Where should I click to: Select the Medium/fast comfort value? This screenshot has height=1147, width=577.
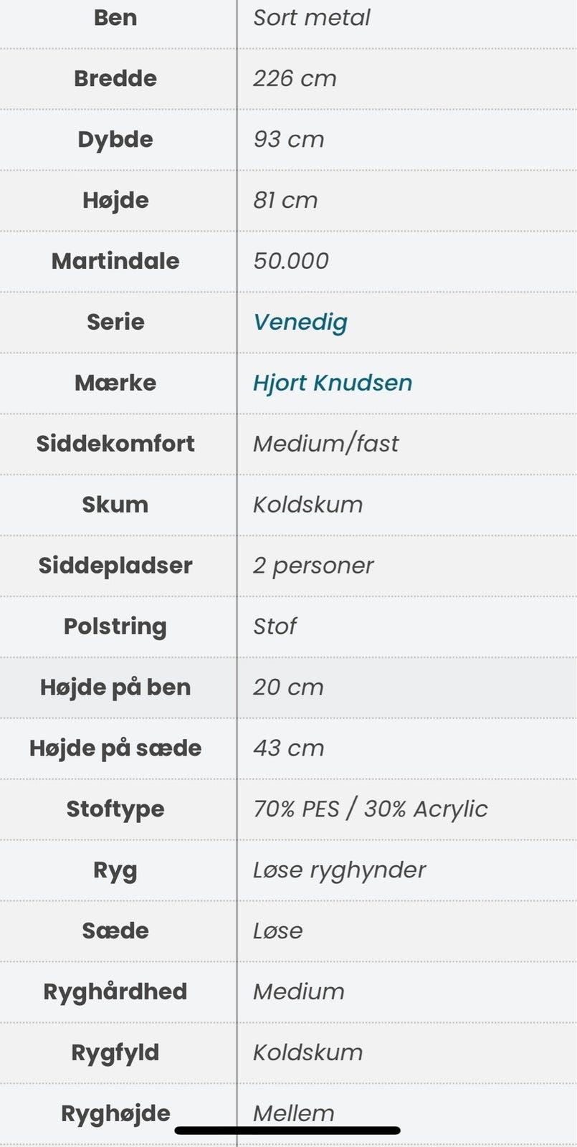(x=325, y=444)
